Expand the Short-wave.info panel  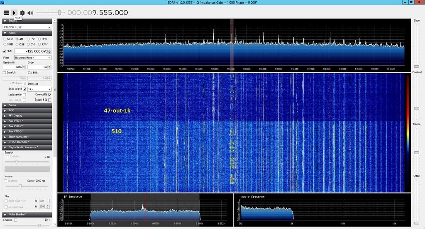tap(27, 137)
